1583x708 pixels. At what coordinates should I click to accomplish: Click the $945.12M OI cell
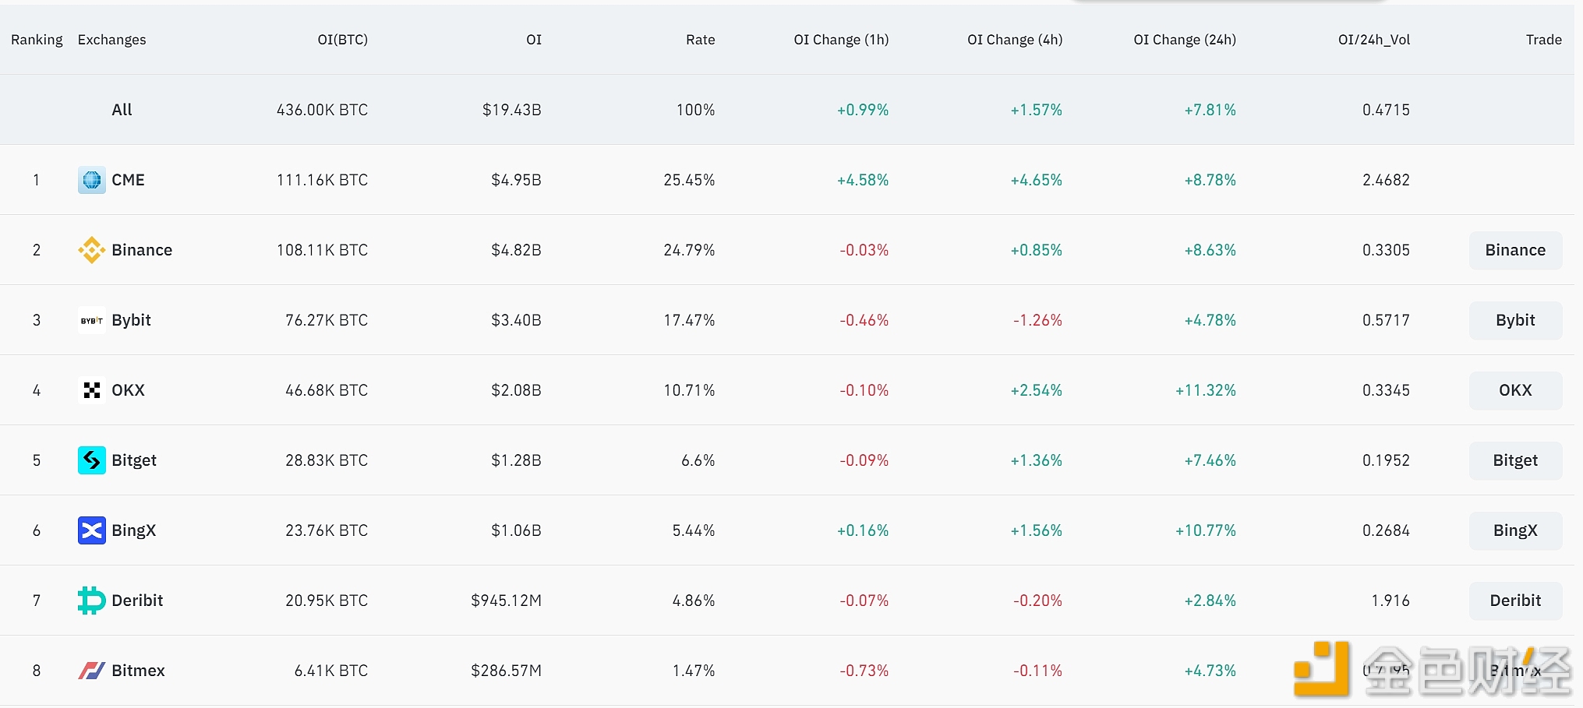506,601
